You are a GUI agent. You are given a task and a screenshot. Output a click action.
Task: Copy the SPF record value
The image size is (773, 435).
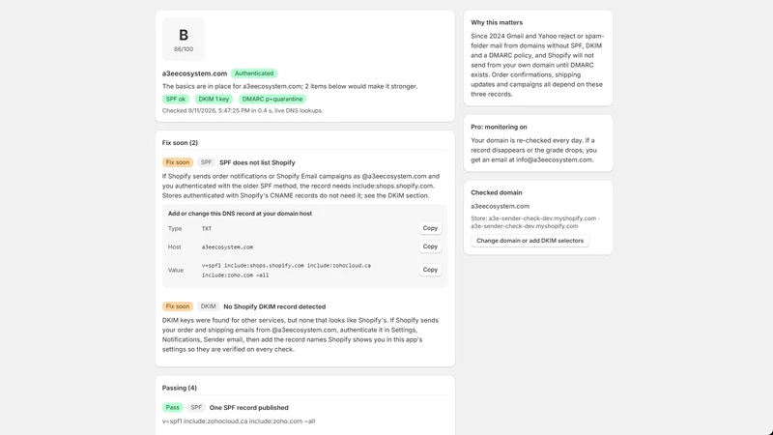pos(430,270)
